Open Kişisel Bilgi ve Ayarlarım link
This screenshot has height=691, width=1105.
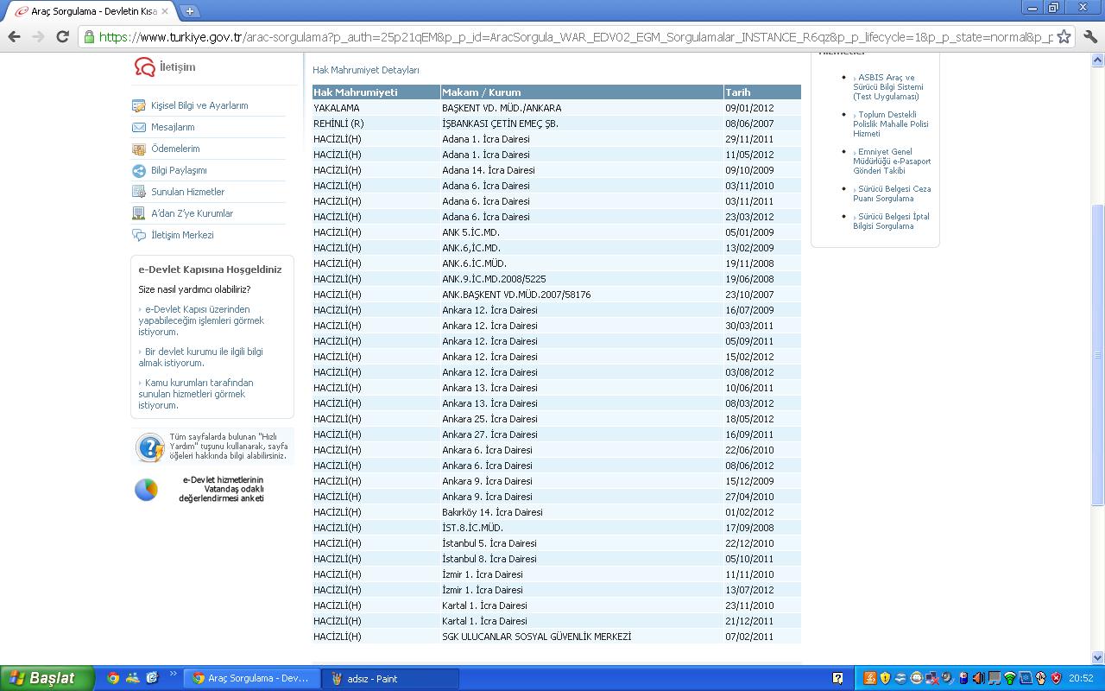point(199,105)
